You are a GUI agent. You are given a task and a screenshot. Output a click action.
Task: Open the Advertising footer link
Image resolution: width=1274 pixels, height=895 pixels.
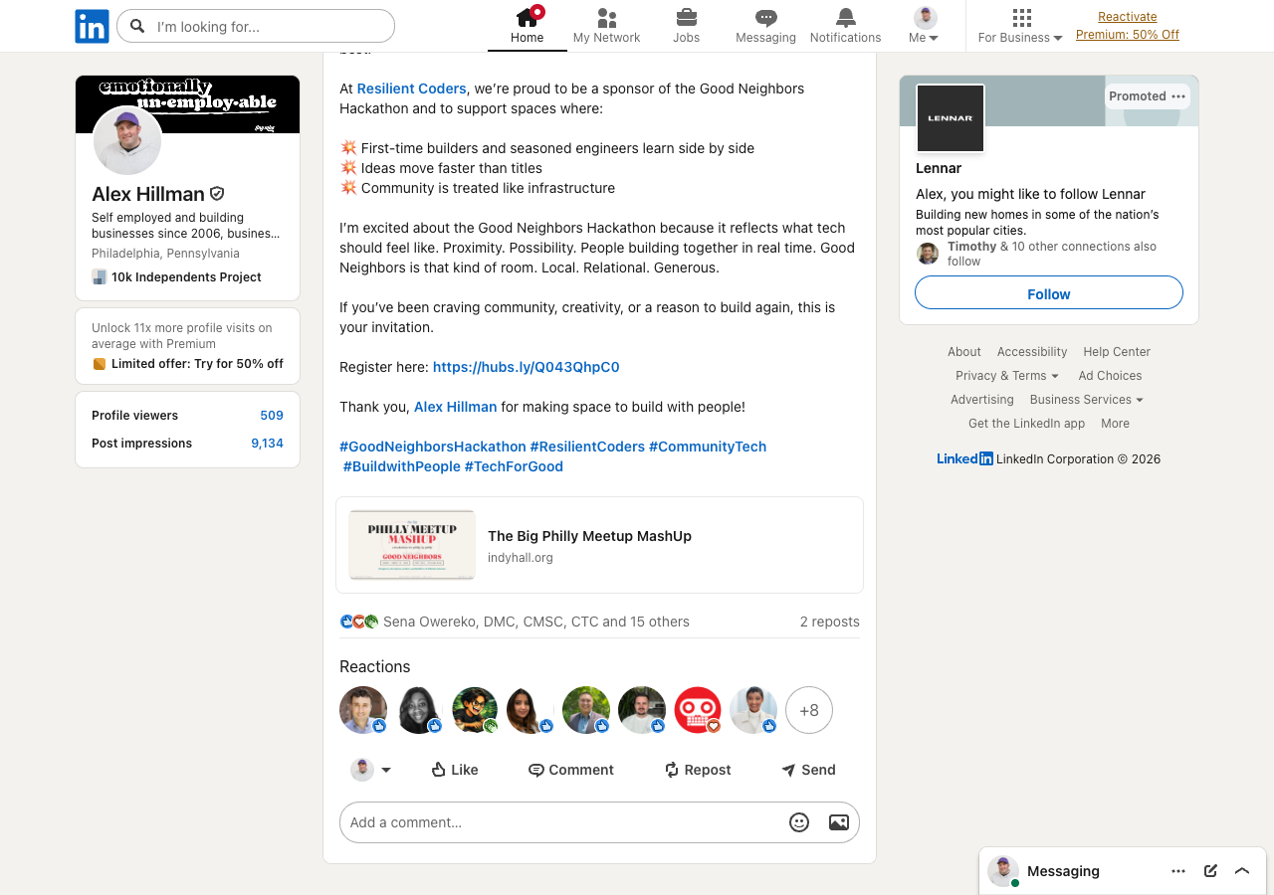coord(982,400)
